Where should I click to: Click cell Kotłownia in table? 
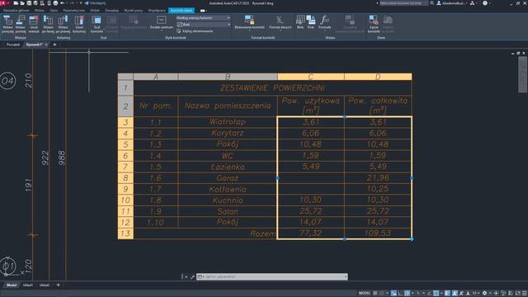[228, 189]
